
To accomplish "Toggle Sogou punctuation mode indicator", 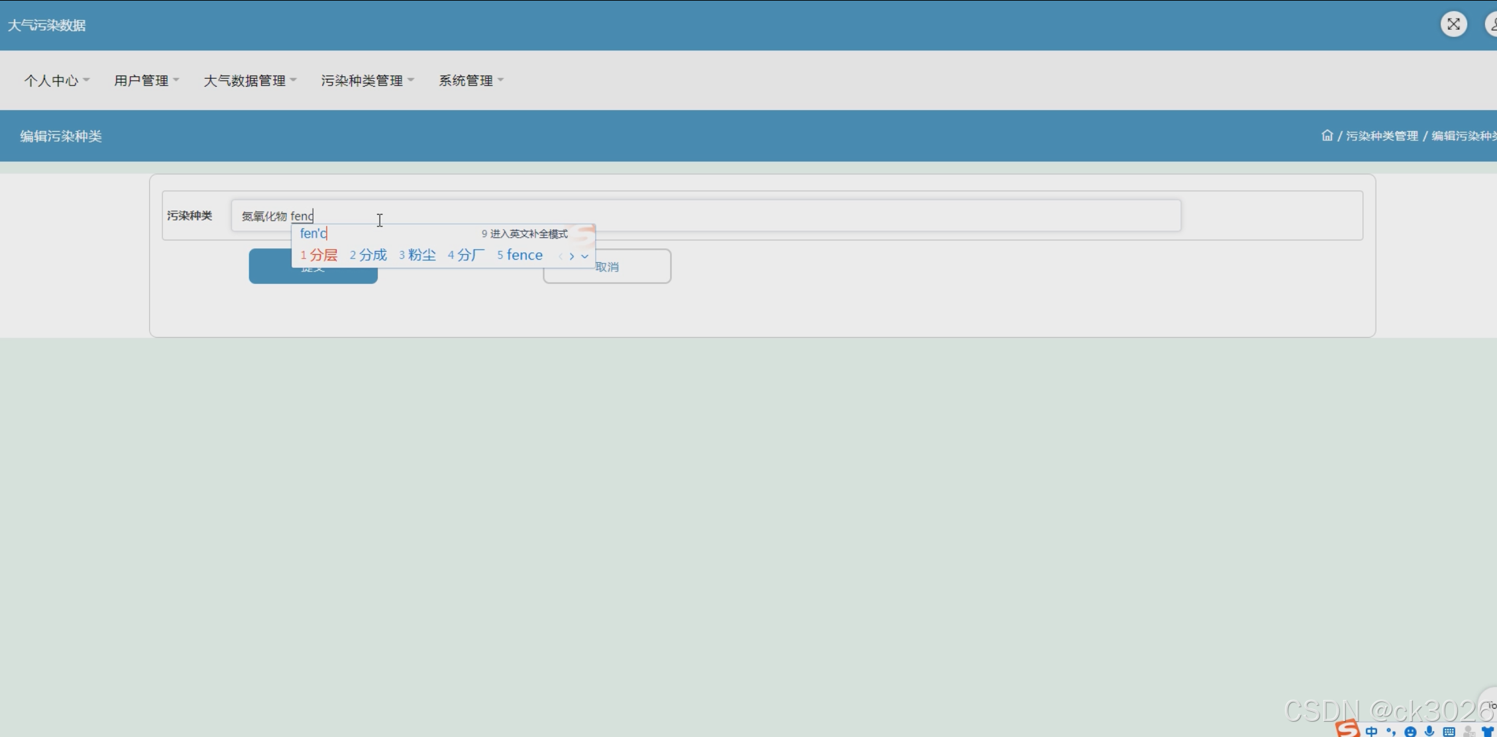I will pos(1391,732).
